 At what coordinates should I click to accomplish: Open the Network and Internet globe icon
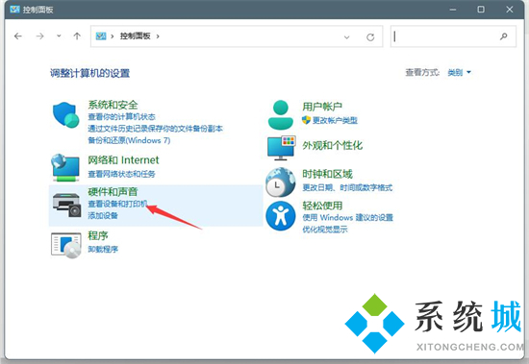click(65, 167)
